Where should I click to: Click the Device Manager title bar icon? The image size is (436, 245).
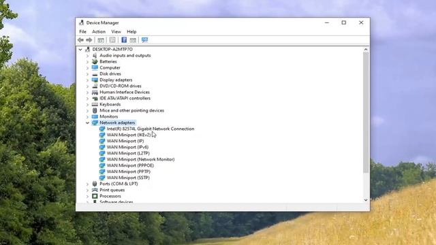coord(82,22)
